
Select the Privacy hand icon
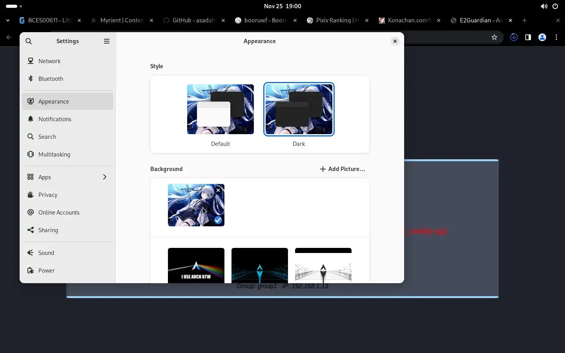[x=31, y=195]
